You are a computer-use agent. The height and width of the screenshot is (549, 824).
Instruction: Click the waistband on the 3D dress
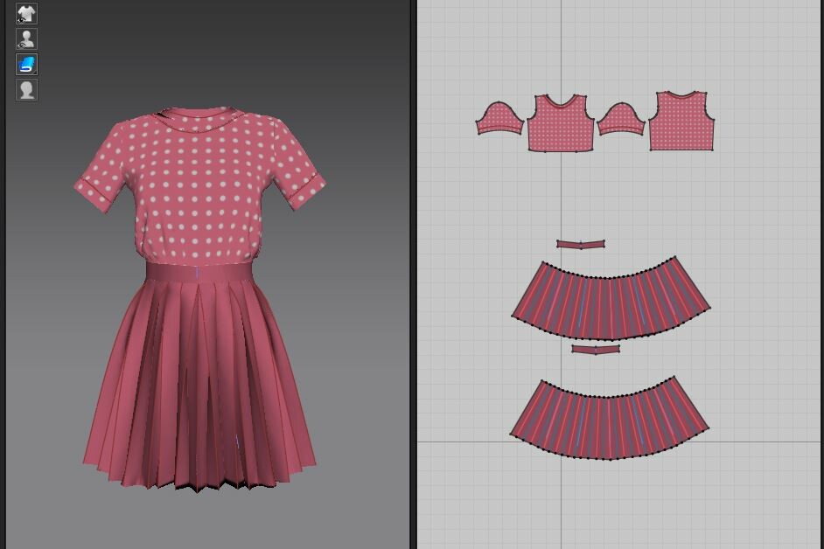[199, 272]
